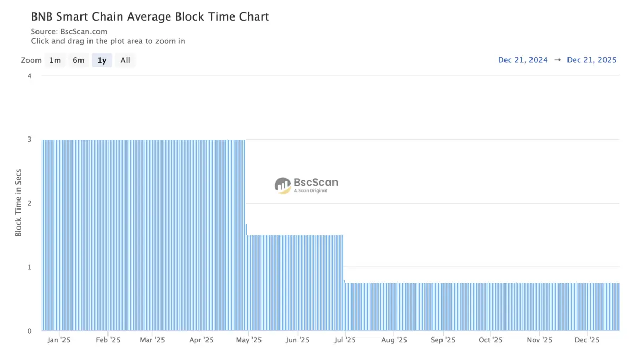Show All time range
Viewport: 631px width, 355px height.
click(125, 60)
